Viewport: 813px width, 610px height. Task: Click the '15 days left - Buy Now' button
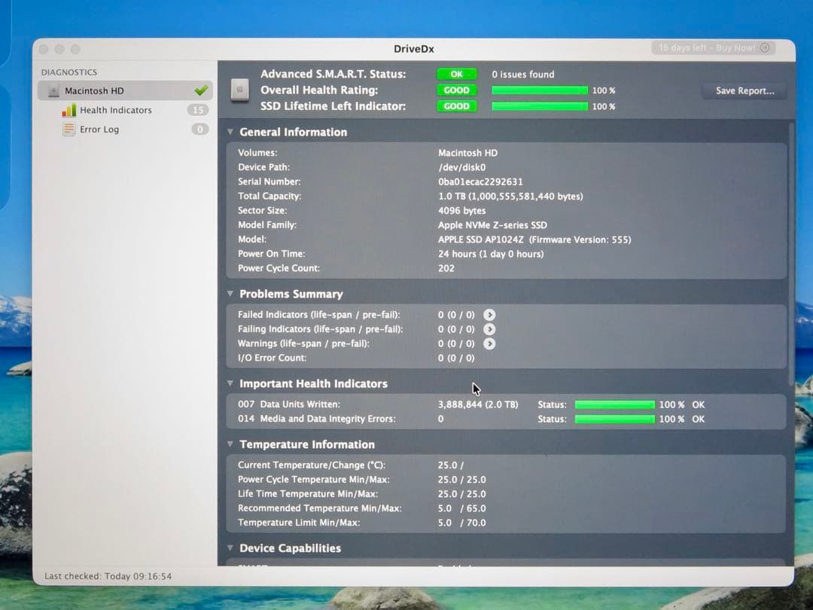(713, 48)
